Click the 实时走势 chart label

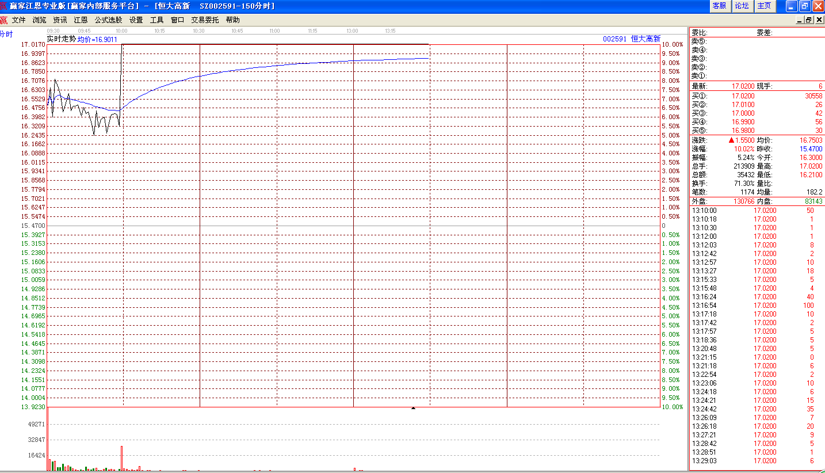tap(61, 39)
